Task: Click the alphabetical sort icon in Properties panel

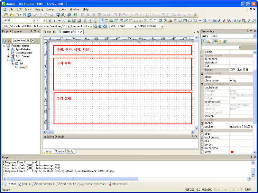Action: point(208,41)
